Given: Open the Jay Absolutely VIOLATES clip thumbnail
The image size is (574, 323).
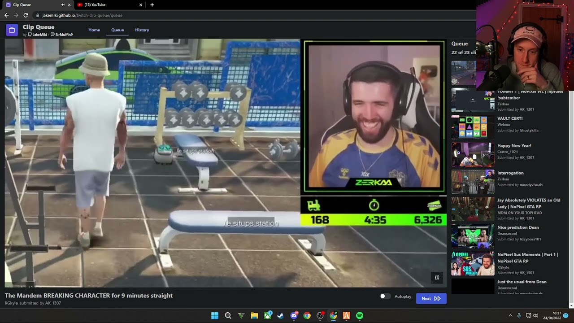Looking at the screenshot, I should [x=473, y=209].
